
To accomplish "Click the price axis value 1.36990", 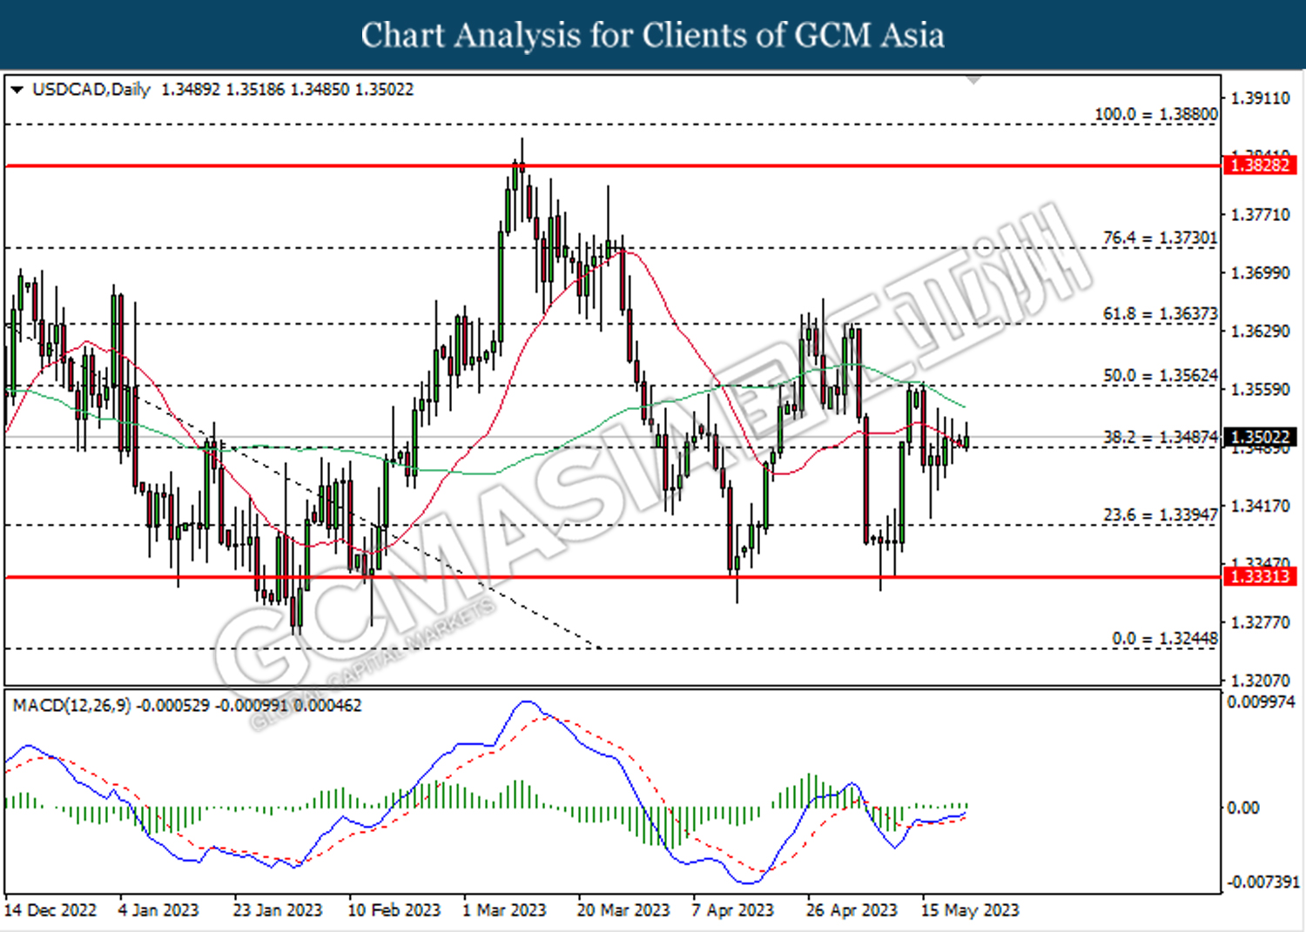I will (x=1260, y=272).
